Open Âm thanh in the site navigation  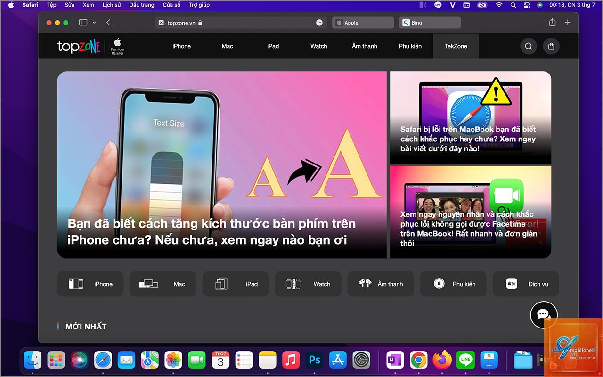365,46
